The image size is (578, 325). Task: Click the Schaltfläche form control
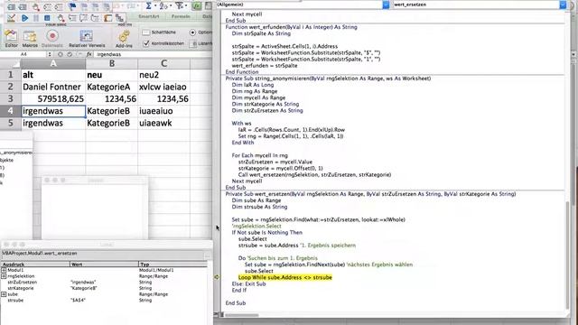[x=159, y=32]
